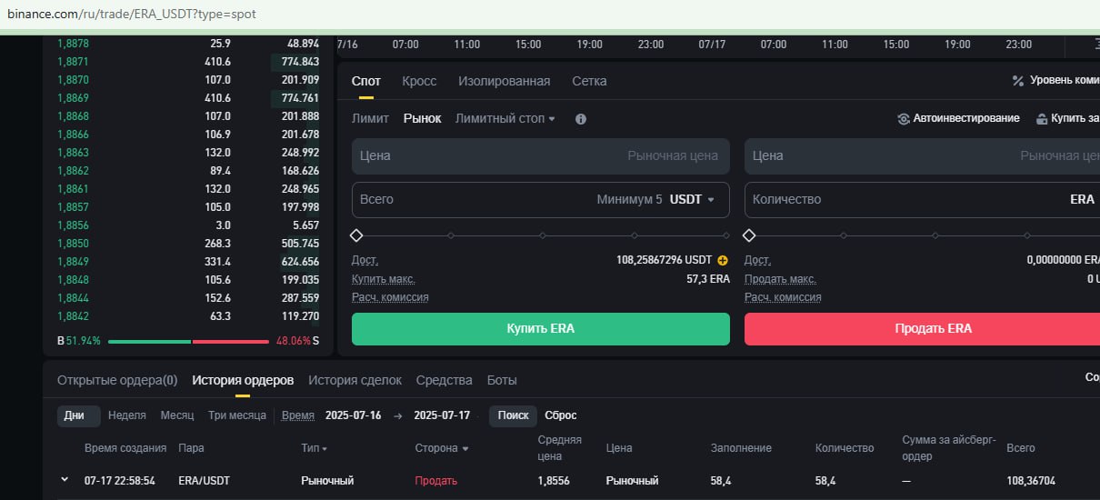The width and height of the screenshot is (1100, 500).
Task: Click the end date 2025-07-17
Action: pos(442,415)
